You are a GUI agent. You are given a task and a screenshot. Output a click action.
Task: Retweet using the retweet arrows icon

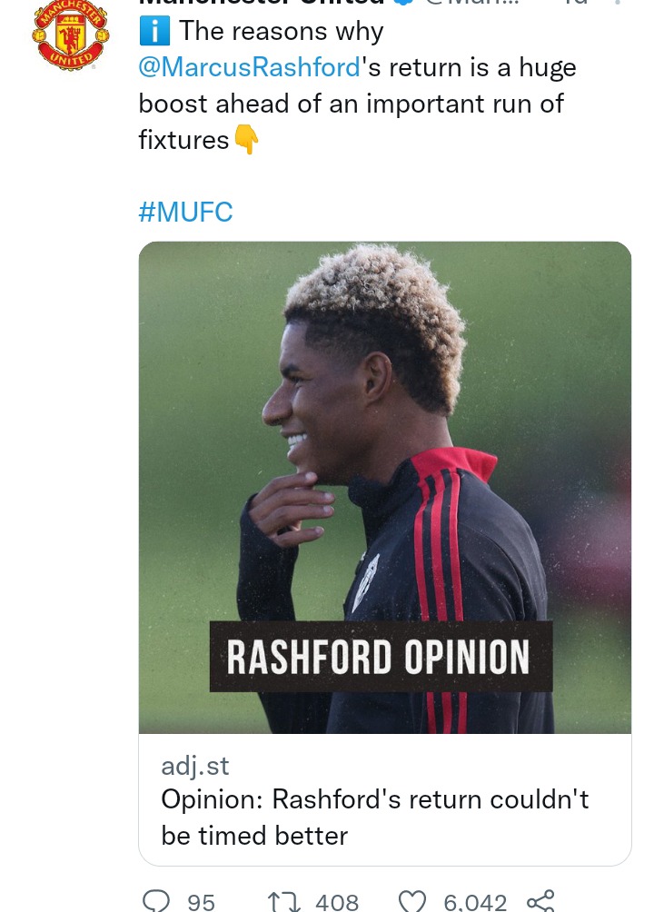(x=283, y=901)
